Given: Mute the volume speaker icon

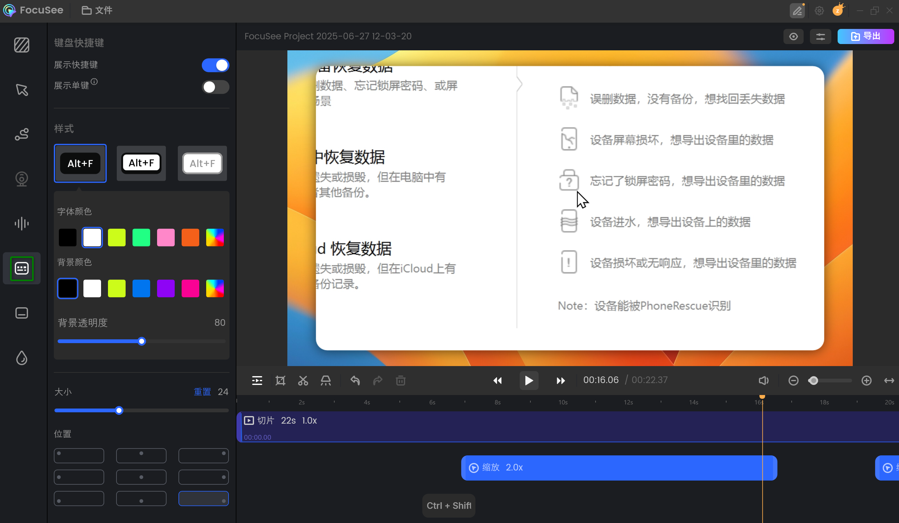Looking at the screenshot, I should 763,381.
